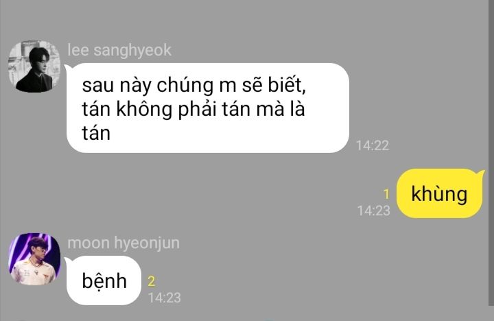Image resolution: width=494 pixels, height=321 pixels.
Task: Click the 14:23 timestamp beside "khùng"
Action: [374, 211]
